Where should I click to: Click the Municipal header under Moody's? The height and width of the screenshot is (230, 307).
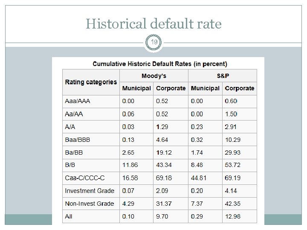136,88
